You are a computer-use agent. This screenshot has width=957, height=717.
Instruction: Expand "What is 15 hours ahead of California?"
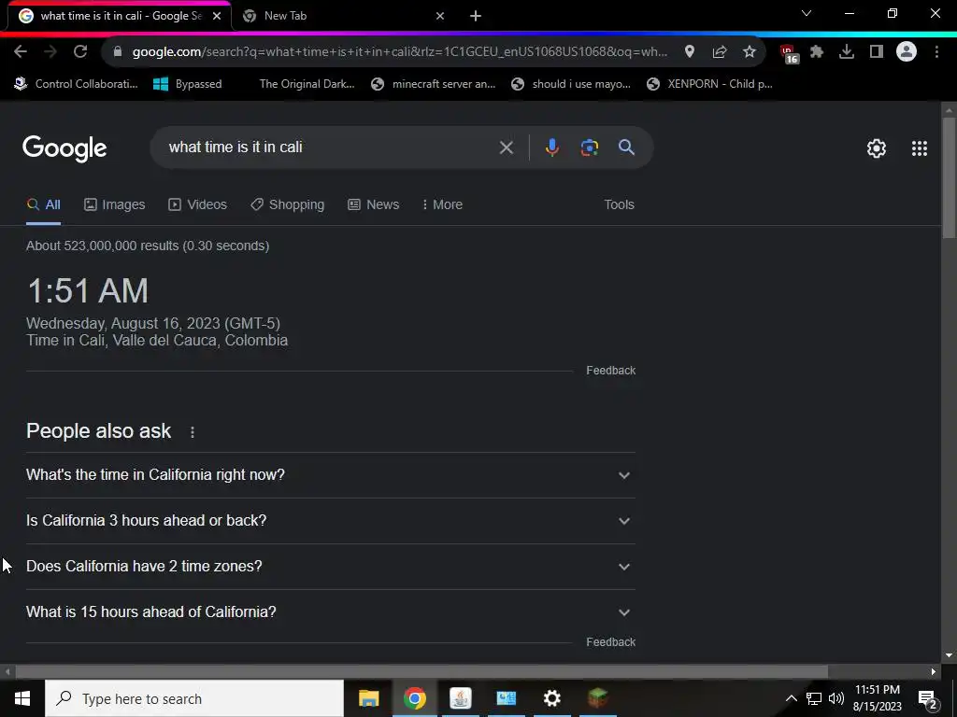coord(330,612)
